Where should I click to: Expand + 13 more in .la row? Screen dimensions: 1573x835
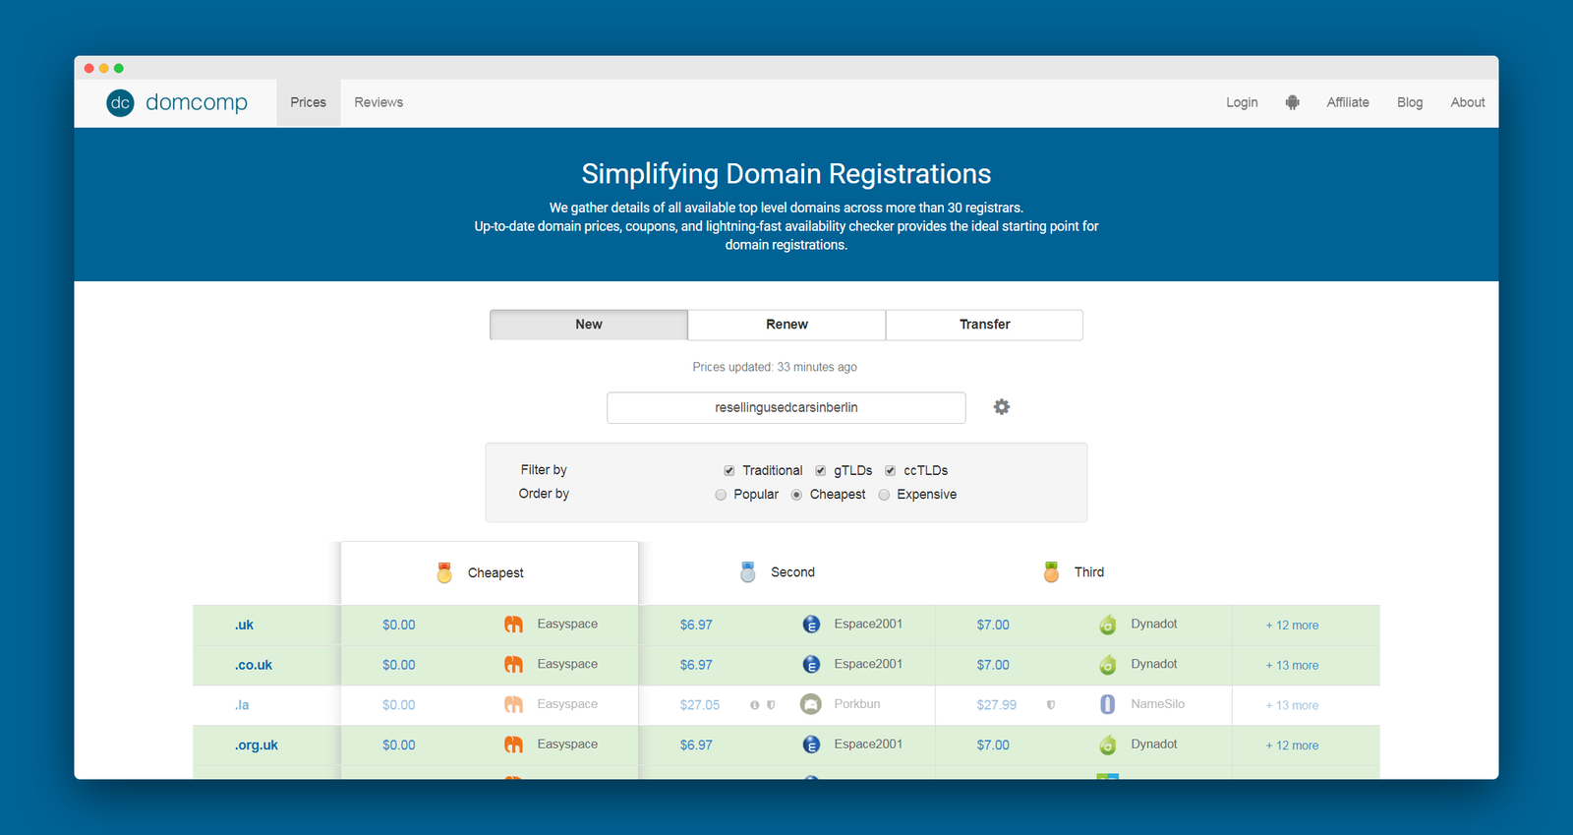pos(1292,705)
